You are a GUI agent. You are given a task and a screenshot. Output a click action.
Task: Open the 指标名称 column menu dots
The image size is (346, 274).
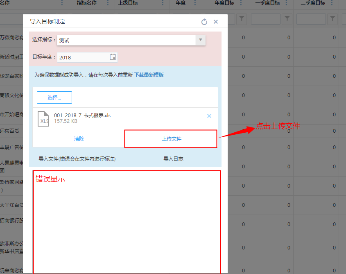click(x=108, y=3)
